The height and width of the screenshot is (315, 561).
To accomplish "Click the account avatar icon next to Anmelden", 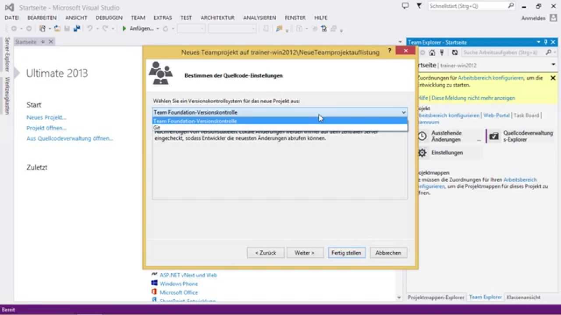I will (x=554, y=18).
